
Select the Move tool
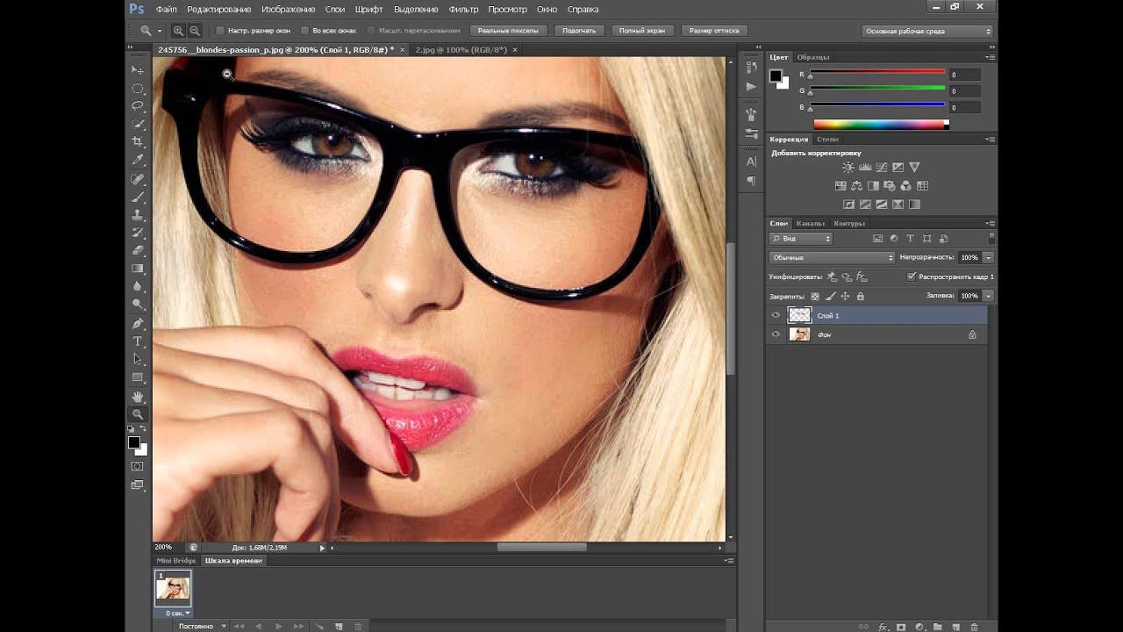(x=138, y=69)
